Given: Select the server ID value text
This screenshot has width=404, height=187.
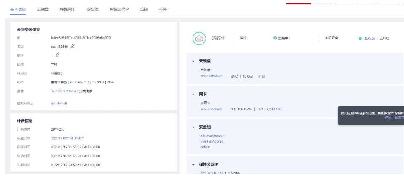Looking at the screenshot, I should (80, 38).
